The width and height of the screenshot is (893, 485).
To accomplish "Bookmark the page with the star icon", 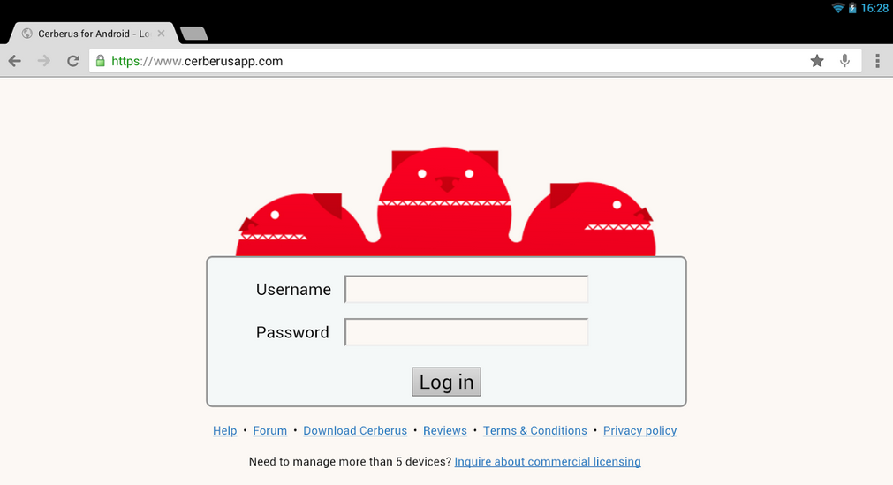I will pyautogui.click(x=817, y=61).
